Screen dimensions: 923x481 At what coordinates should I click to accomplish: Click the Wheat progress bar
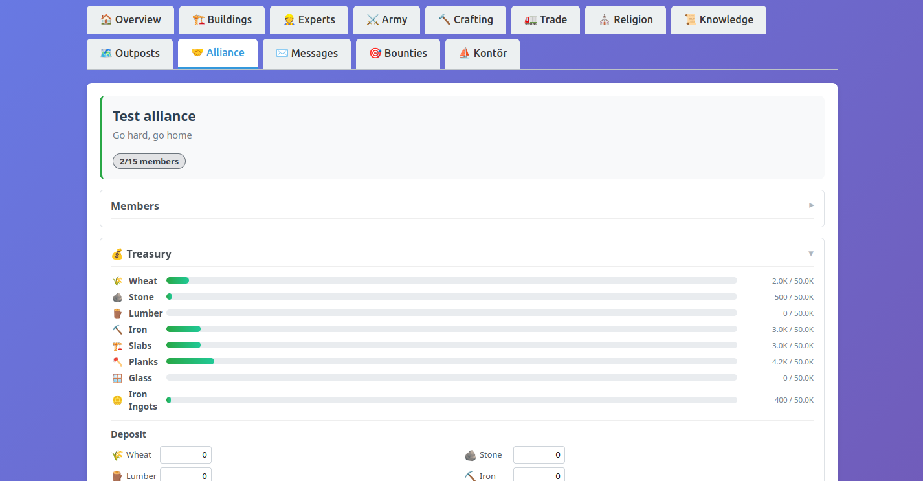[452, 280]
